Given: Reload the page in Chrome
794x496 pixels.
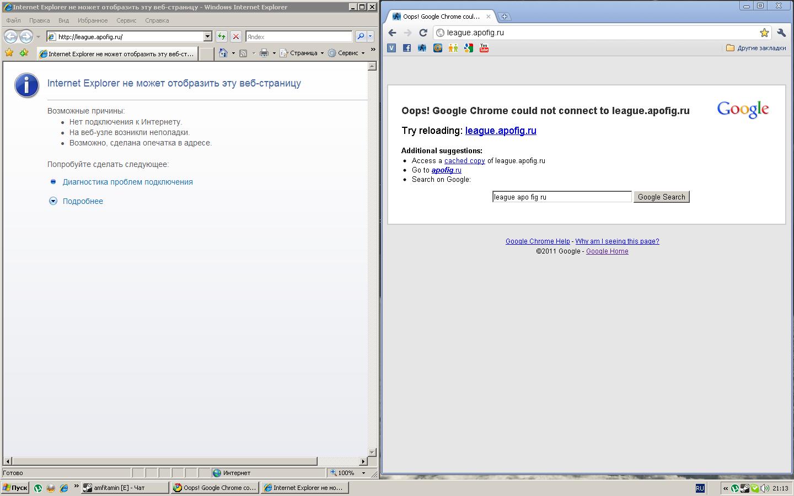Looking at the screenshot, I should coord(423,33).
